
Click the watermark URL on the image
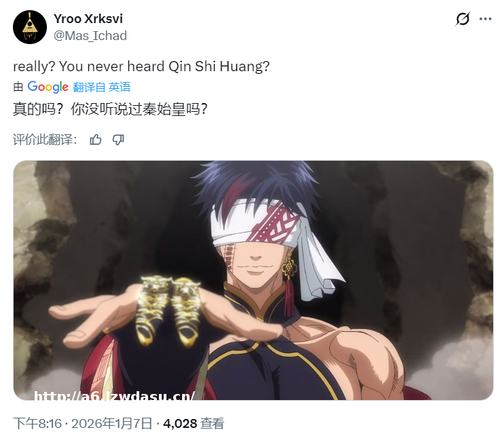pos(114,395)
